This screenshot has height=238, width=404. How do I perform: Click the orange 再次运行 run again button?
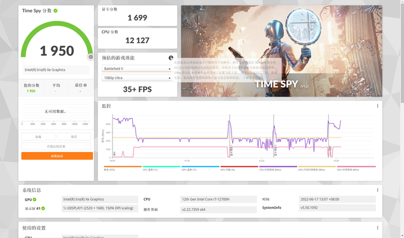[x=57, y=156]
